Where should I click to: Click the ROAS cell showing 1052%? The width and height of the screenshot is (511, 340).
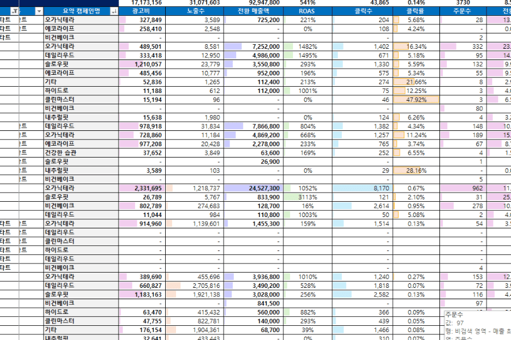point(308,188)
